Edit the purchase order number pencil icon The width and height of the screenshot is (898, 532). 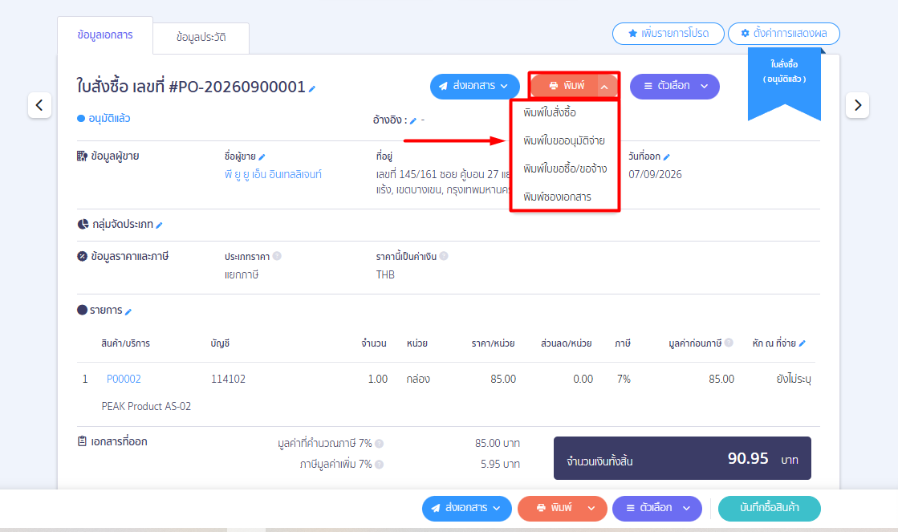click(x=312, y=89)
